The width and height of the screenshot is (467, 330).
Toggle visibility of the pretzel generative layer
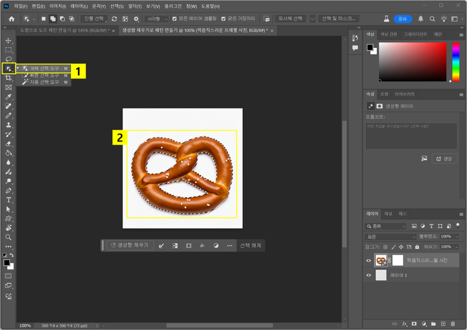click(369, 260)
